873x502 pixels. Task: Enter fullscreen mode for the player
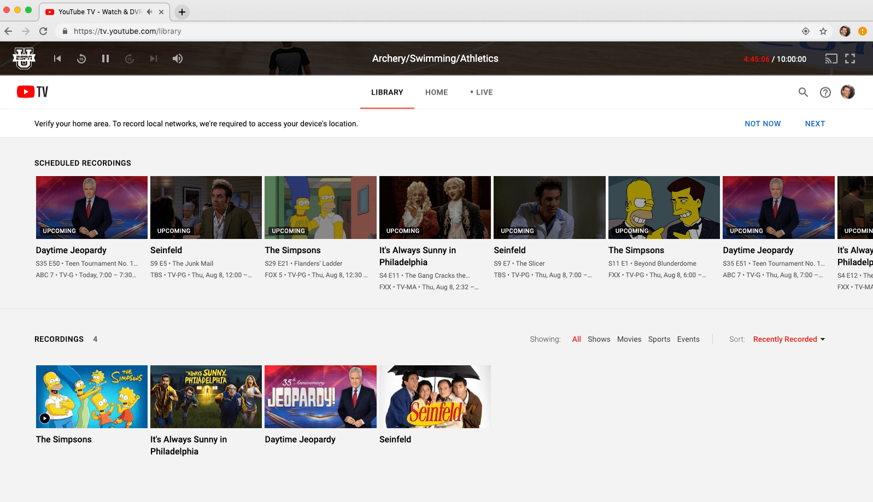pyautogui.click(x=850, y=59)
